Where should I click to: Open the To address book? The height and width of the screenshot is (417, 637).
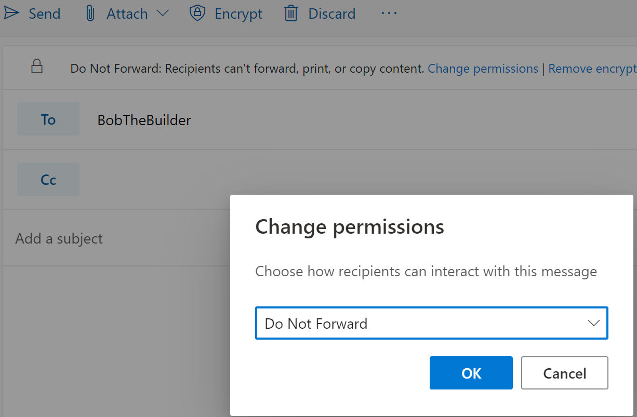[x=48, y=119]
